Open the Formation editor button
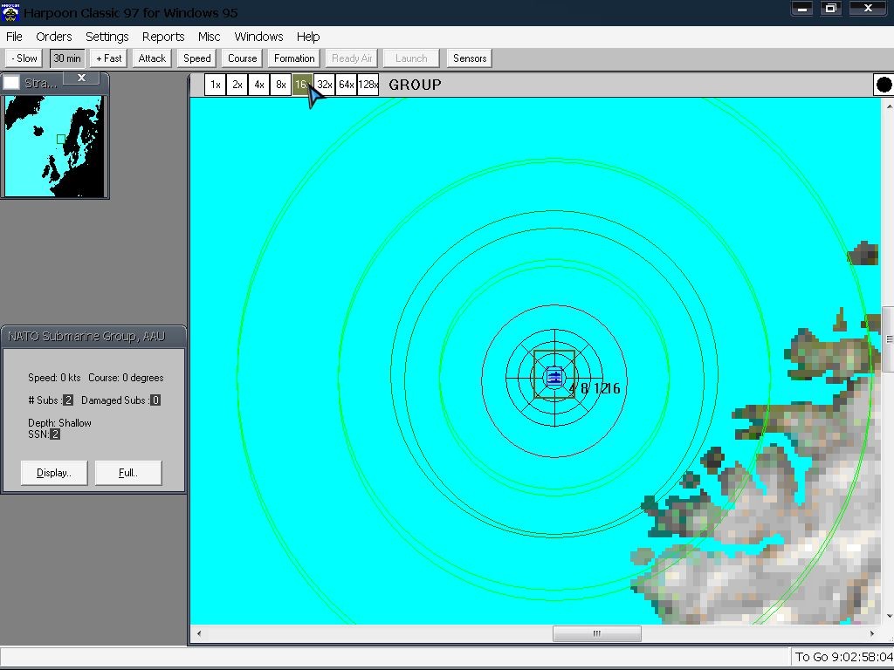This screenshot has width=894, height=670. pos(294,58)
